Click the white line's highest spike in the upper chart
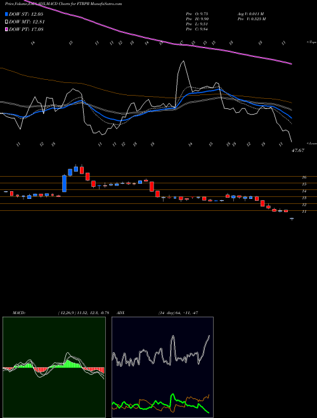This screenshot has width=317, height=418. 183,62
